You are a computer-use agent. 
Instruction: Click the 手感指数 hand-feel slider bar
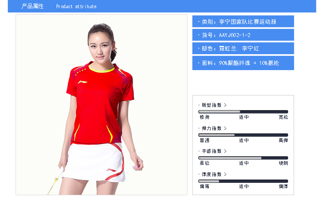coord(243,158)
